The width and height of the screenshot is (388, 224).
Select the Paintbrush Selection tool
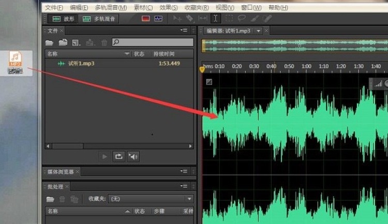255,19
